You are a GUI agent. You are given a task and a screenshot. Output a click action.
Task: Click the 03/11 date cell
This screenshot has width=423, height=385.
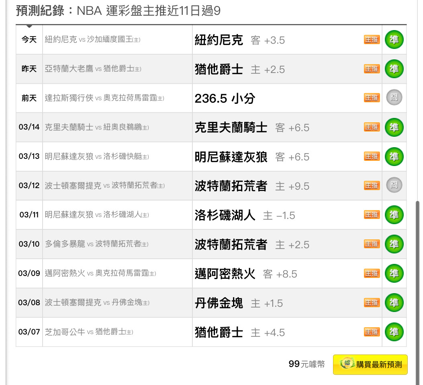pyautogui.click(x=29, y=215)
